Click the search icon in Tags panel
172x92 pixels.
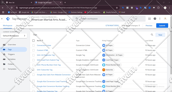coord(152,35)
